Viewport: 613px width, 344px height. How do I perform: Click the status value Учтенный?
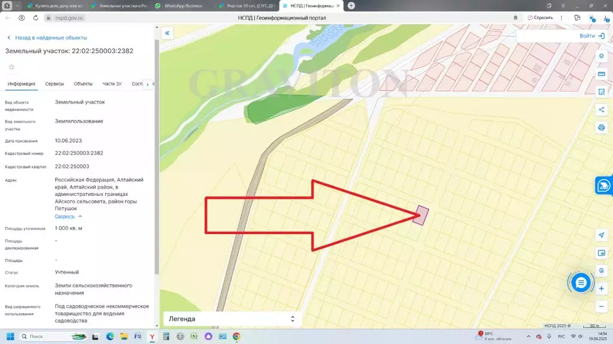(67, 272)
